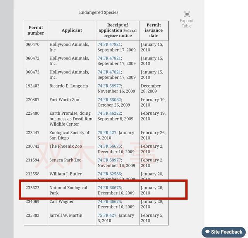Screen dimensions: 248x238
Task: Click applicant Seneca Park Zoo
Action: 65,160
